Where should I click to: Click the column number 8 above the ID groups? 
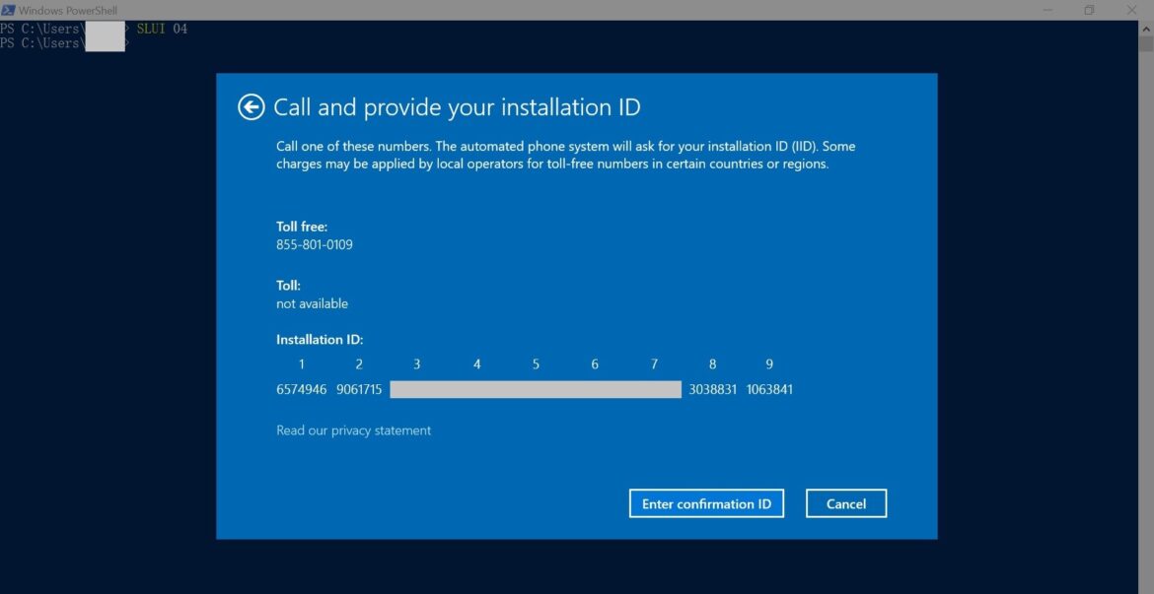pos(712,363)
